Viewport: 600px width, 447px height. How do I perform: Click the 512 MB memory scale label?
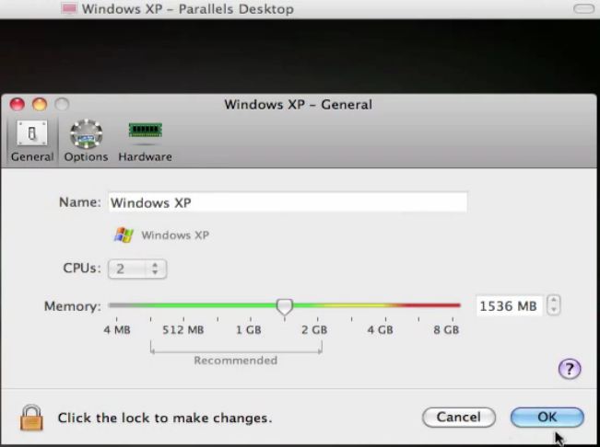point(182,329)
